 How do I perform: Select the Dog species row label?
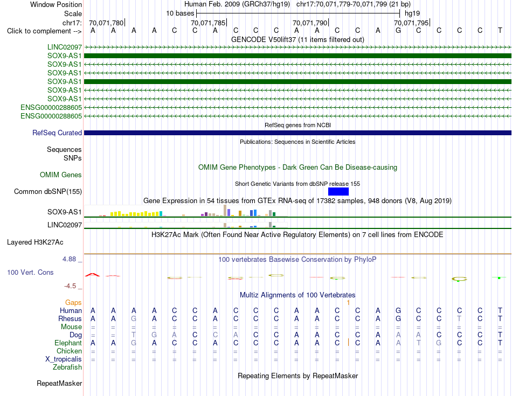pos(75,335)
